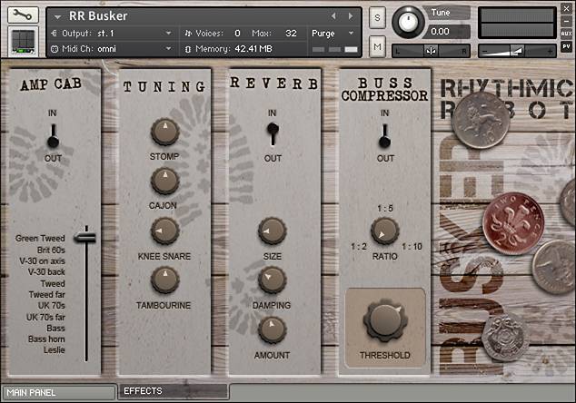This screenshot has width=576, height=403.
Task: Click the RR Busker instrument name
Action: 98,15
